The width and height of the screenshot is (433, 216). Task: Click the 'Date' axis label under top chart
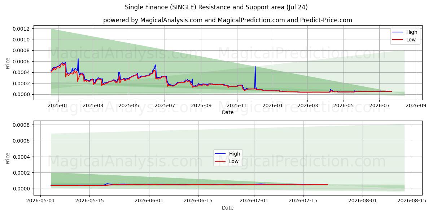click(x=228, y=112)
